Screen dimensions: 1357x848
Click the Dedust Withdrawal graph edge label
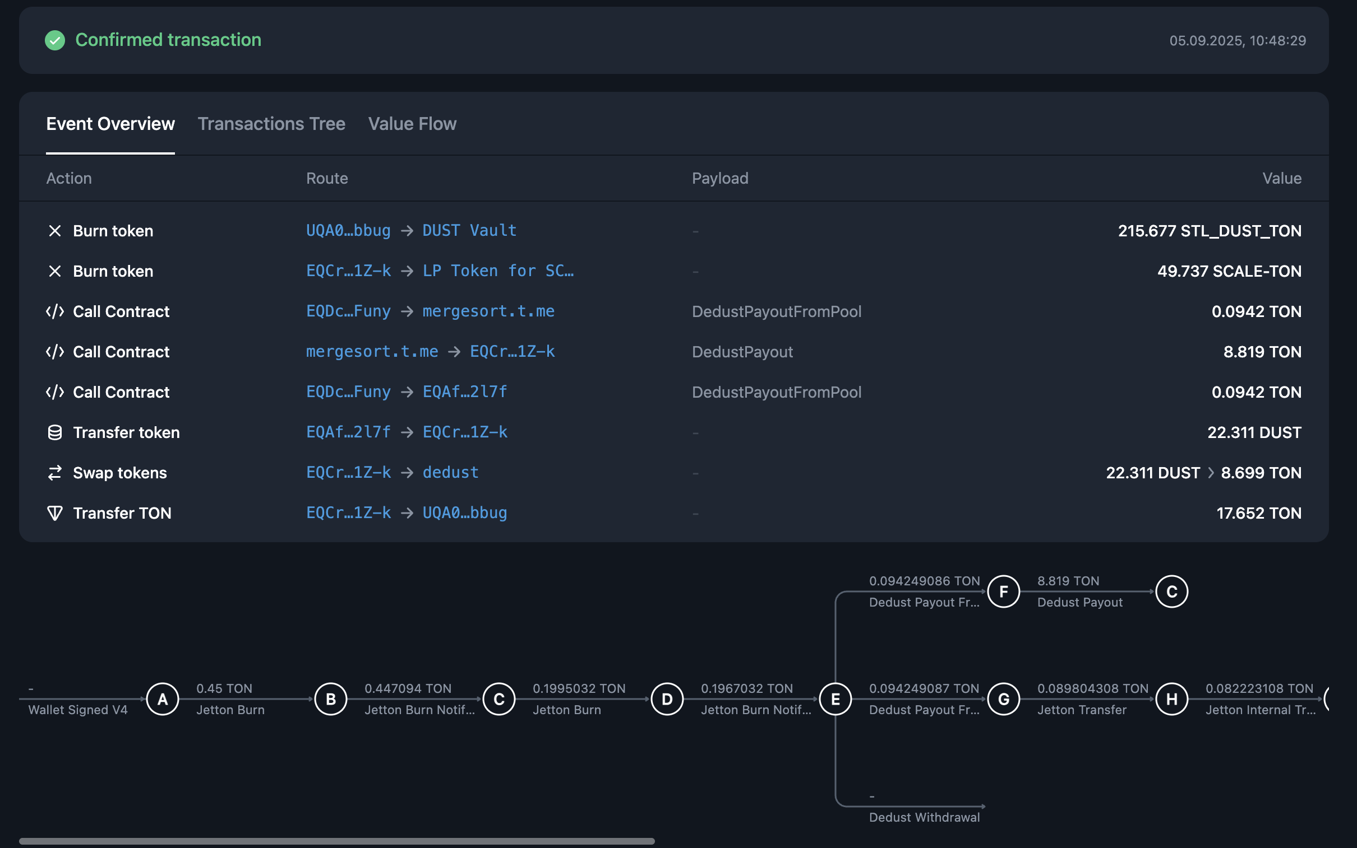(x=924, y=817)
